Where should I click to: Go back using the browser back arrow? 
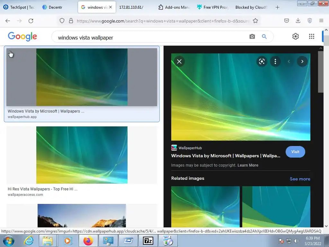[8, 21]
